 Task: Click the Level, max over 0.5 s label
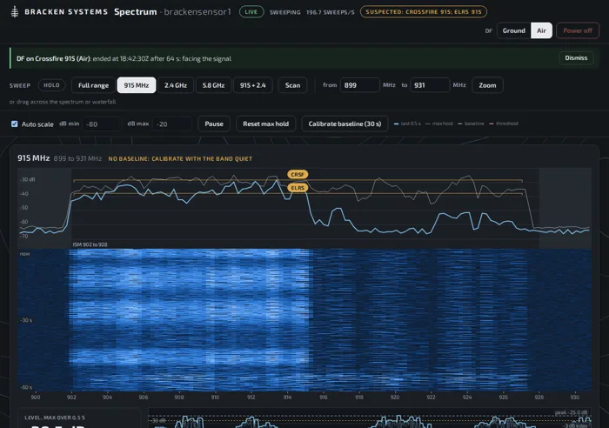[x=55, y=418]
